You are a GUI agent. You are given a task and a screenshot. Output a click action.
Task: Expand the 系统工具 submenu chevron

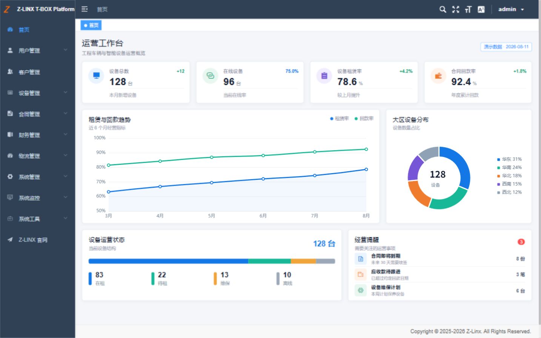(x=66, y=218)
